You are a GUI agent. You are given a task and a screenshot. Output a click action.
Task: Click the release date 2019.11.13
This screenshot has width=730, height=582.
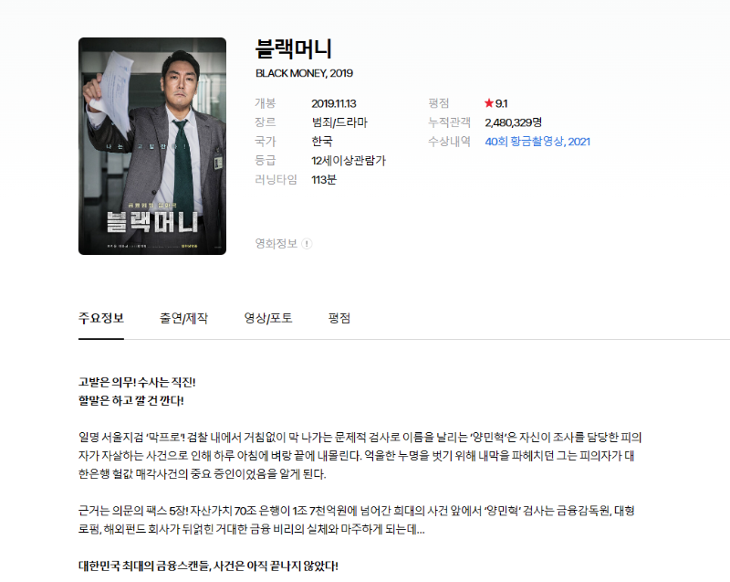(334, 103)
